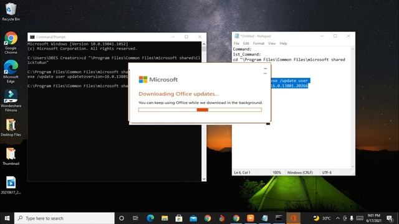Screen dimensions: 399x224
Task: Click the Windows Start button
Action: coord(7,218)
